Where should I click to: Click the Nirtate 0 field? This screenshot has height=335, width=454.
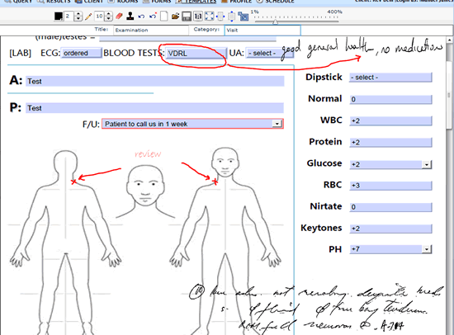point(390,207)
